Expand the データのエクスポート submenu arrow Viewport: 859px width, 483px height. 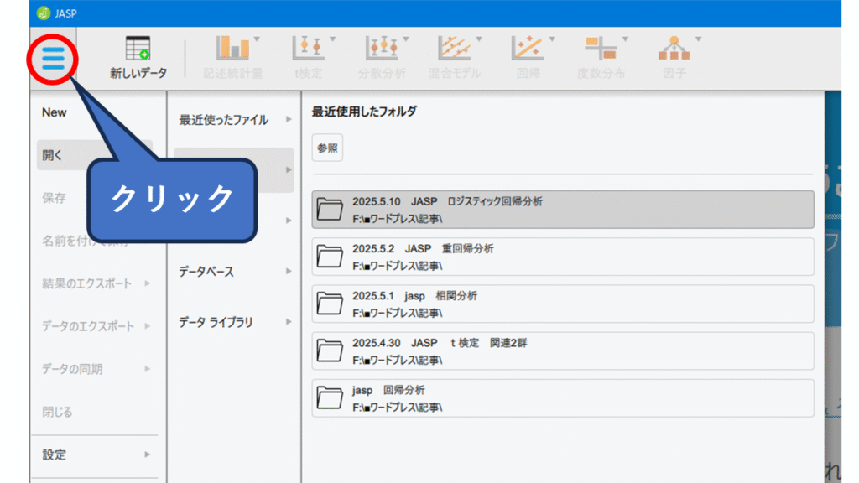click(148, 326)
